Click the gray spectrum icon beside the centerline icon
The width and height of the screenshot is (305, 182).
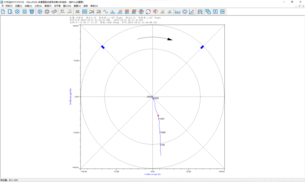[163, 12]
